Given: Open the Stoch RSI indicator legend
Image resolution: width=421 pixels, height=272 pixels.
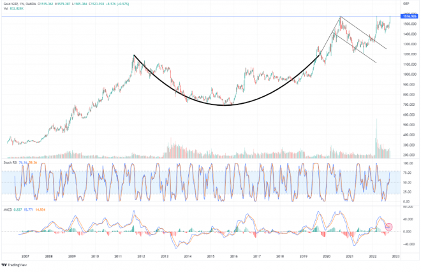Looking at the screenshot, I should (x=13, y=162).
